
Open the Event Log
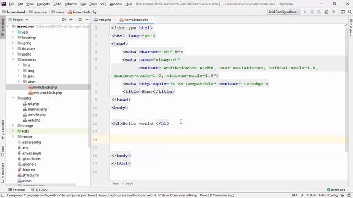tap(336, 190)
